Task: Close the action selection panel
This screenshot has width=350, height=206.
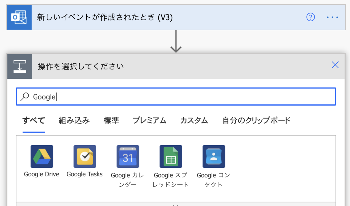Action: (335, 65)
